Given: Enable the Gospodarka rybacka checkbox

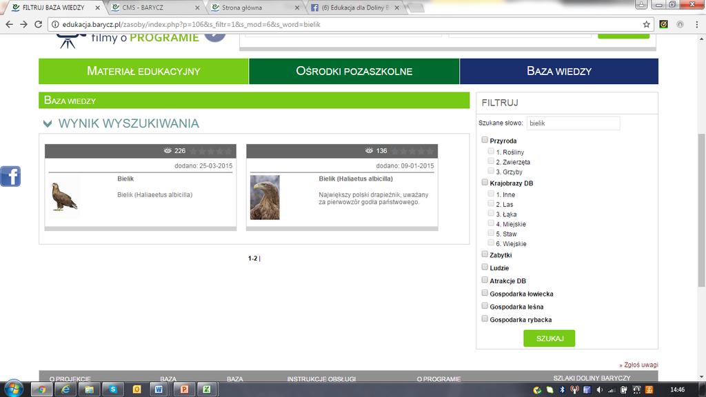Looking at the screenshot, I should point(485,318).
